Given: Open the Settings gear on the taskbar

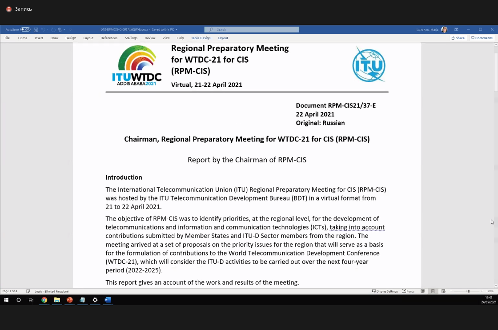Looking at the screenshot, I should [95, 300].
